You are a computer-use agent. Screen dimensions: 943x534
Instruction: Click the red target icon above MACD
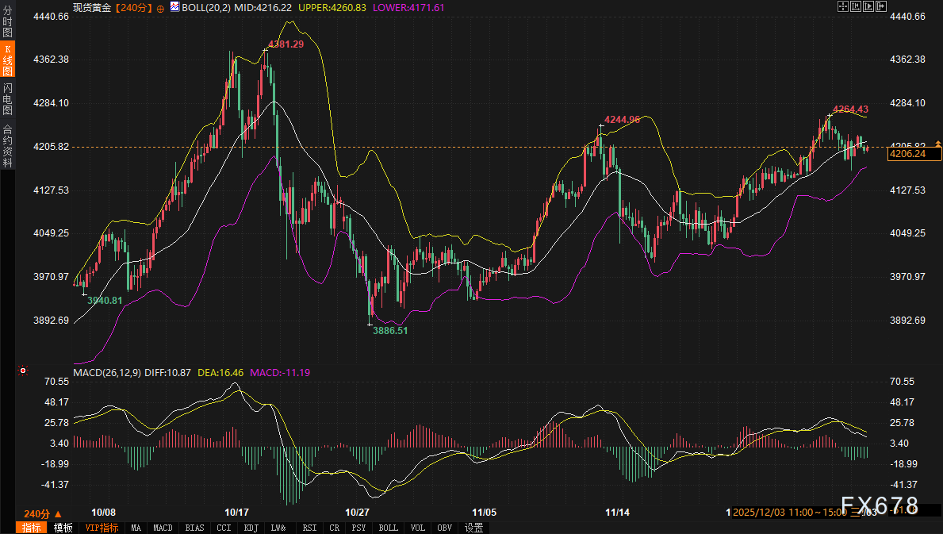coord(23,370)
